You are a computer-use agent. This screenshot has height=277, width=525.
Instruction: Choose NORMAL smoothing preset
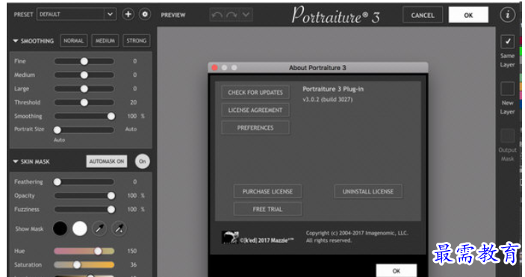click(x=74, y=40)
